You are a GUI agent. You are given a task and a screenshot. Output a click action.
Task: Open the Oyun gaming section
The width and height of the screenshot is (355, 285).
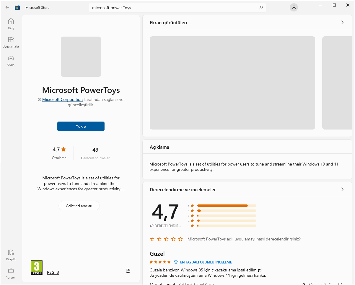coord(11,60)
